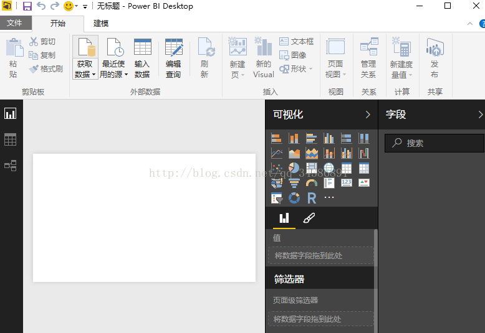Select the stacked area chart visual
Viewport: 485px width, 333px height.
[x=311, y=153]
